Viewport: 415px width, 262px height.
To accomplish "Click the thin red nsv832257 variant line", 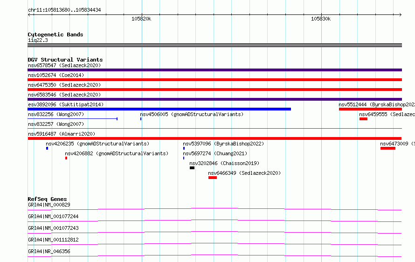I will tap(214, 129).
